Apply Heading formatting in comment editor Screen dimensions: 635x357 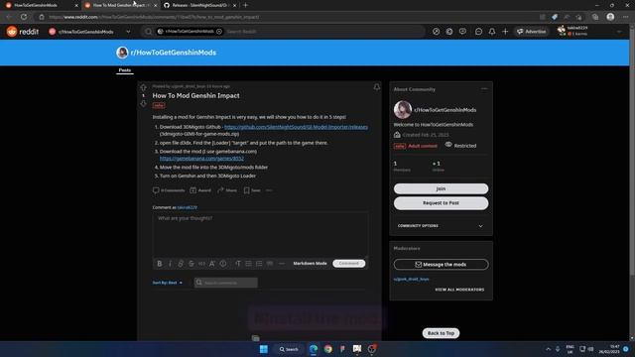point(238,264)
